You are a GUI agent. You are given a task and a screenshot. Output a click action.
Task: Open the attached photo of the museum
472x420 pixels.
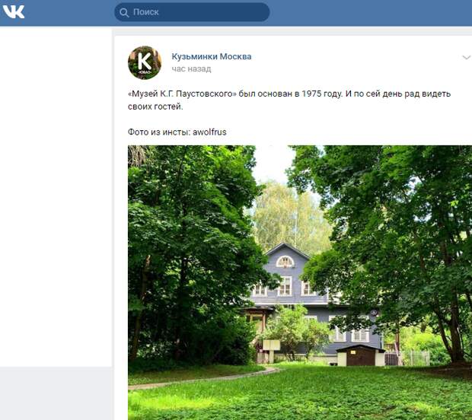(x=300, y=282)
